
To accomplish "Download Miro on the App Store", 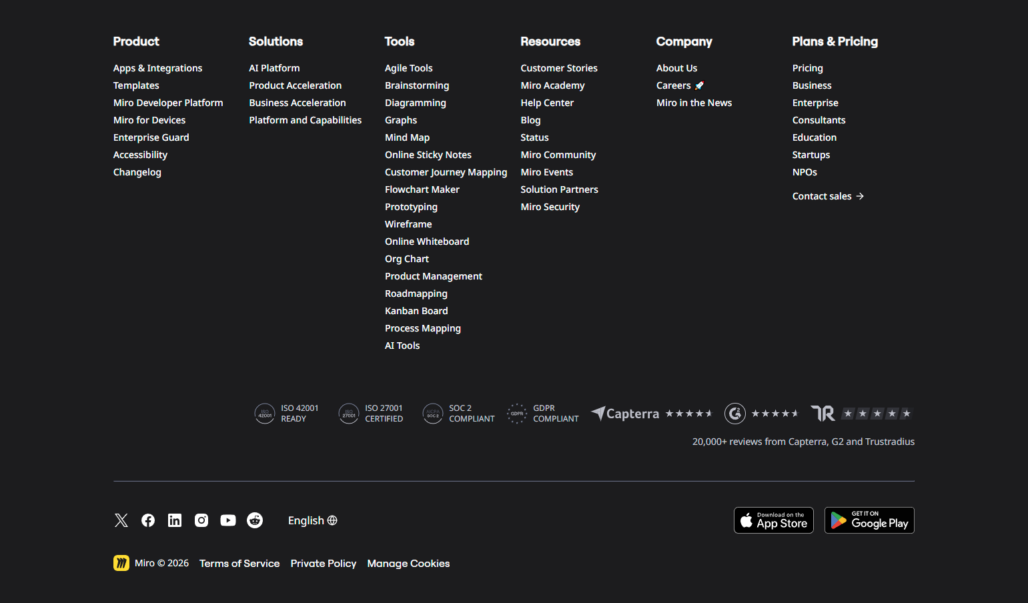I will [x=773, y=520].
